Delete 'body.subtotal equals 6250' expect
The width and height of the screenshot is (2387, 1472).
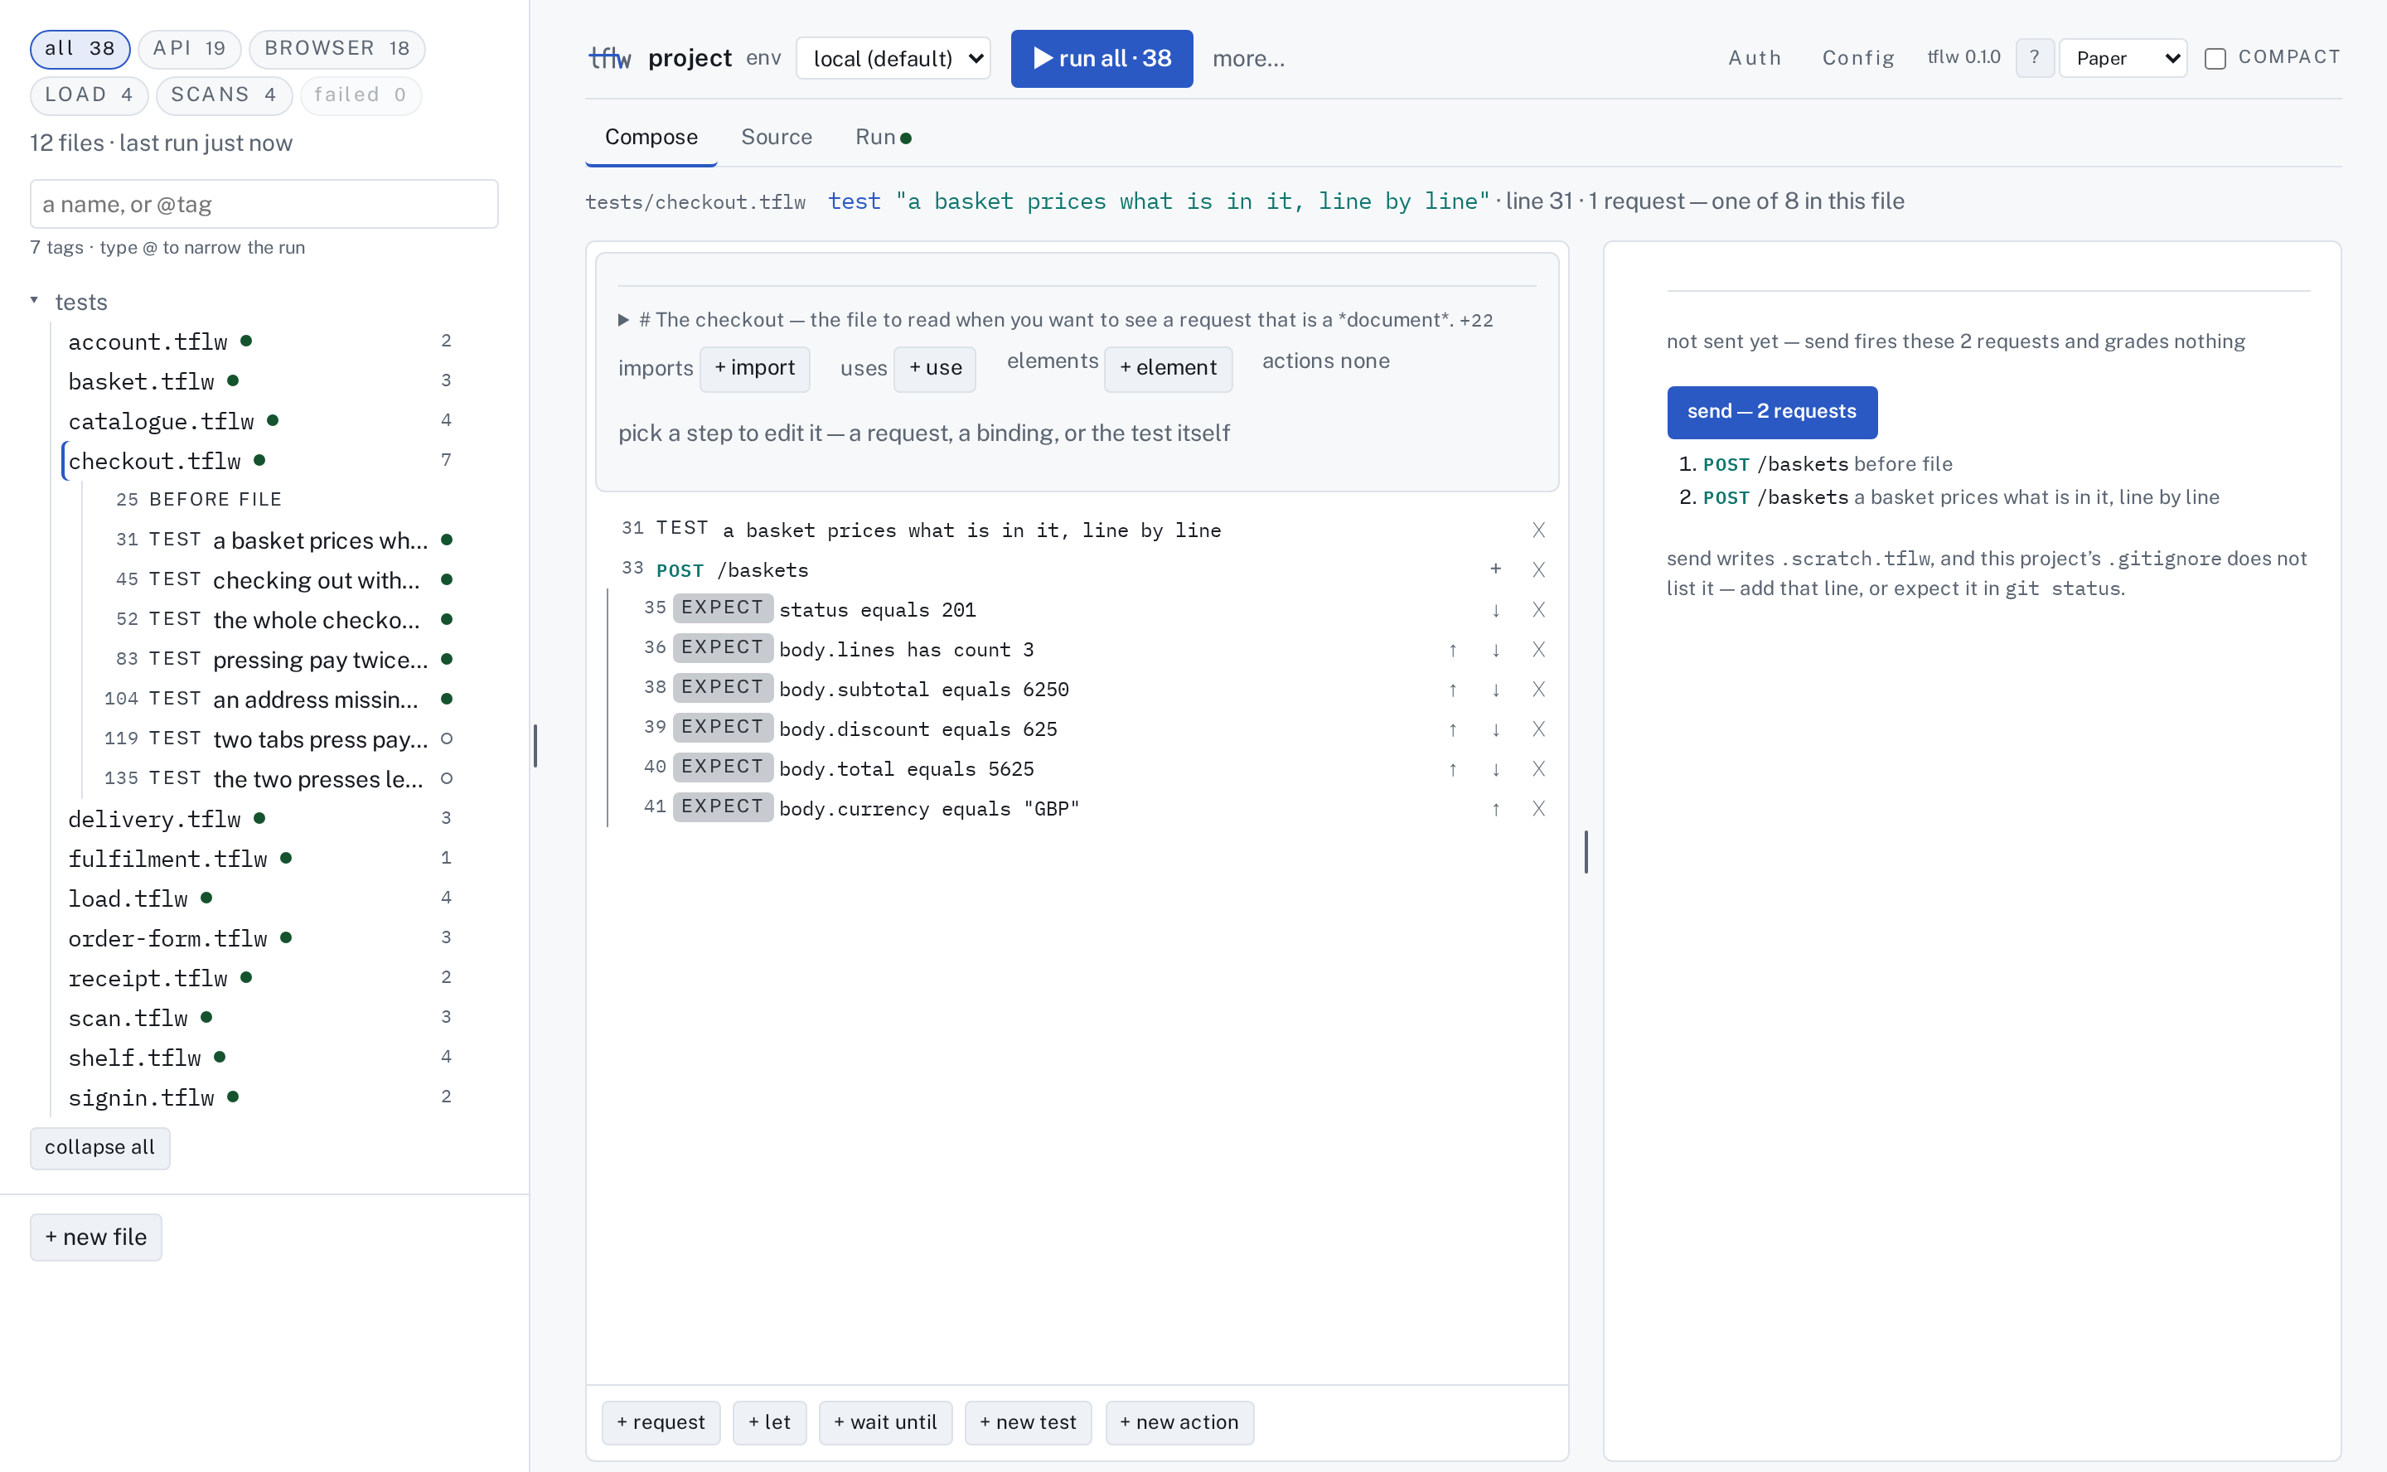click(x=1538, y=690)
